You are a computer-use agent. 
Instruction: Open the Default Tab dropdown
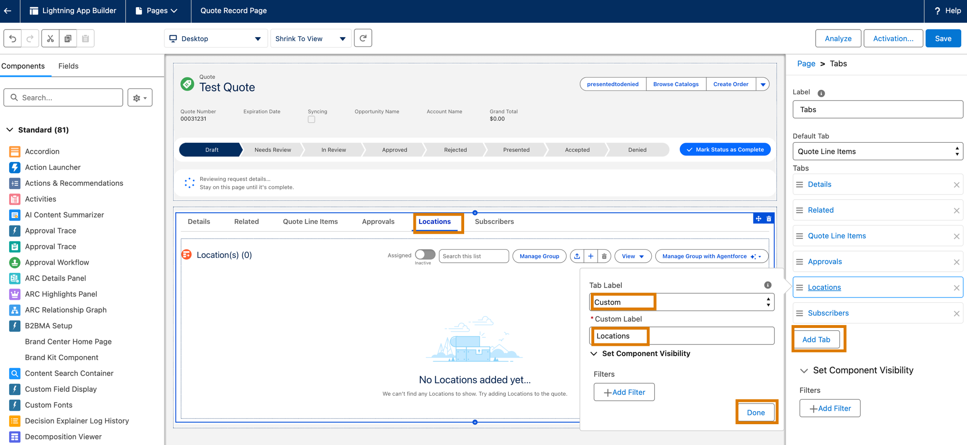click(x=878, y=151)
